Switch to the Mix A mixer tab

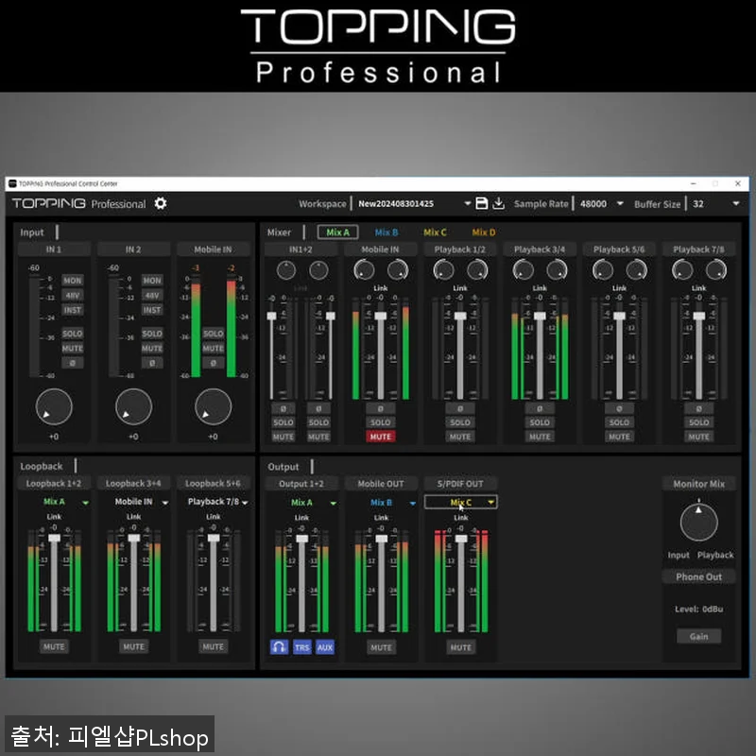337,232
